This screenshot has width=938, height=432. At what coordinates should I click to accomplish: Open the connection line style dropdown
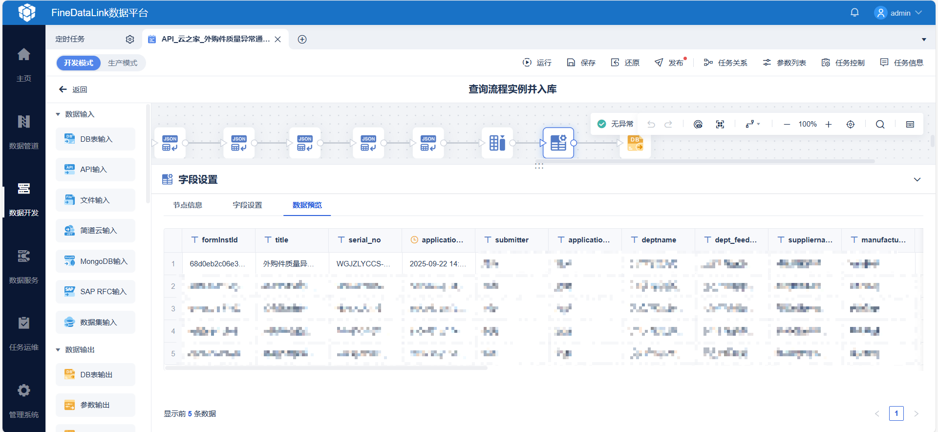[x=753, y=124]
